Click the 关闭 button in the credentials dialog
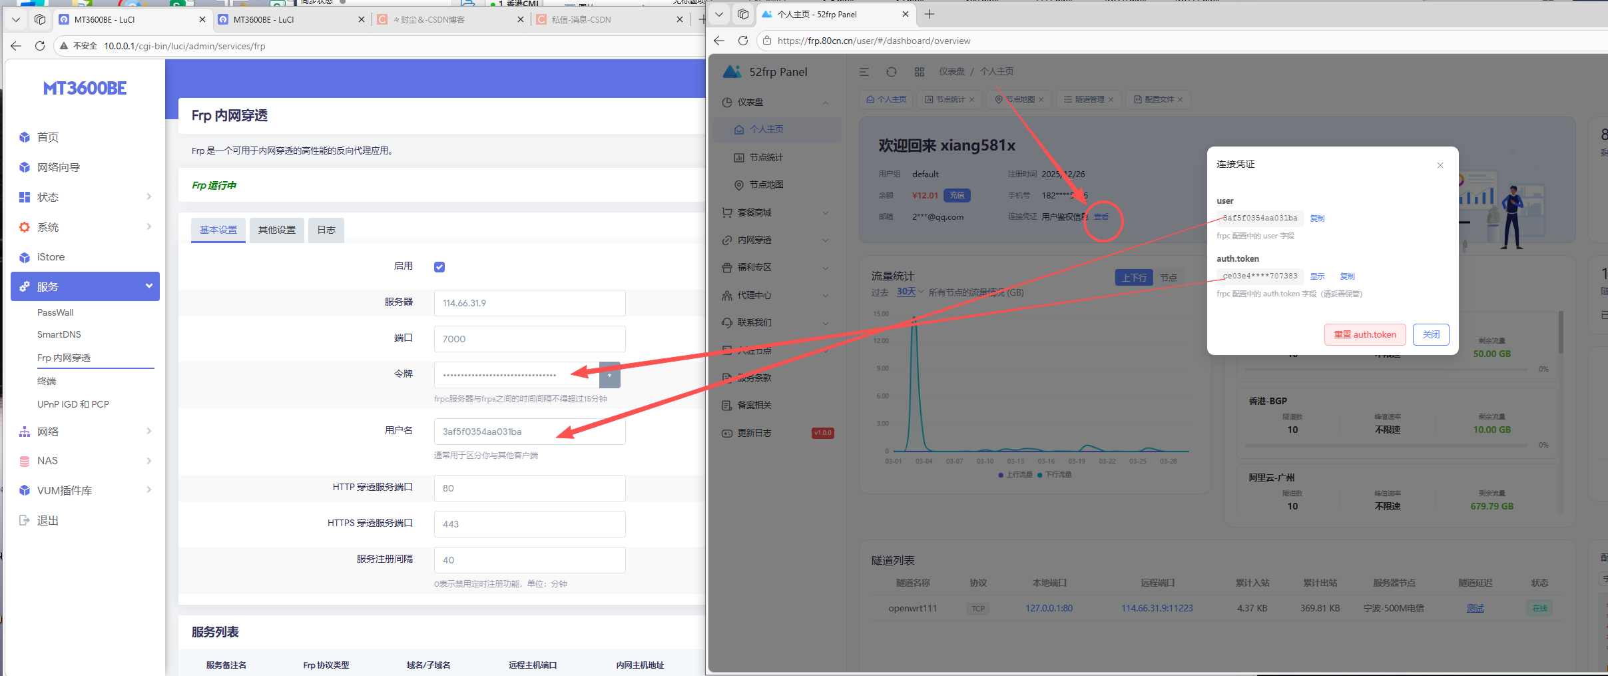Viewport: 1608px width, 676px height. pos(1431,335)
